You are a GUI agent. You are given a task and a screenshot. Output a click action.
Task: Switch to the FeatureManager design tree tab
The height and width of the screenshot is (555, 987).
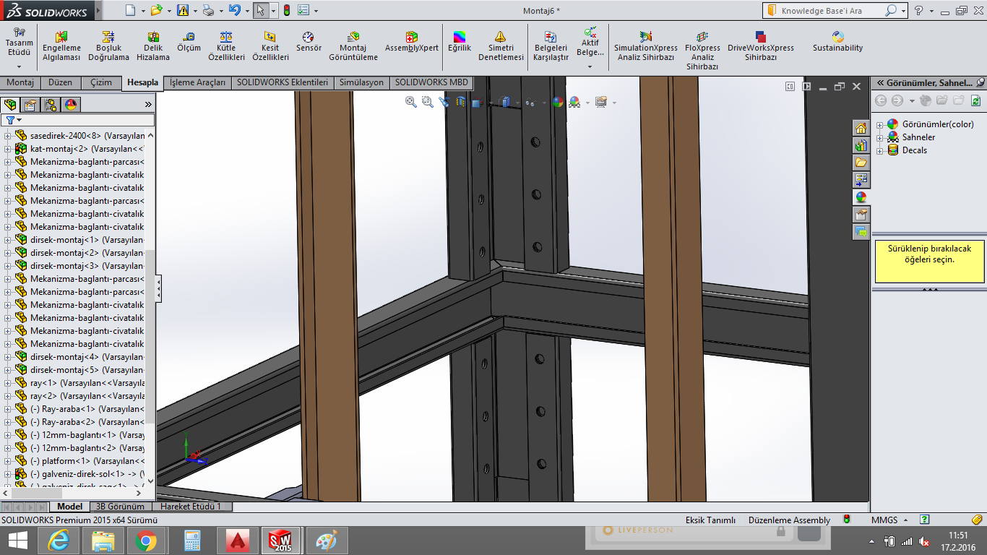point(10,105)
